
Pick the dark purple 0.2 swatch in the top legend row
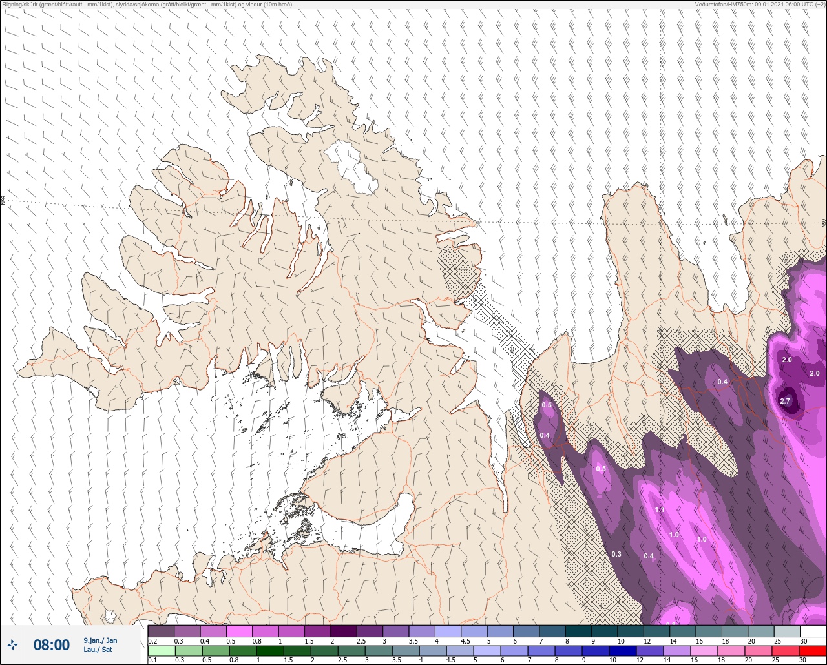click(161, 631)
